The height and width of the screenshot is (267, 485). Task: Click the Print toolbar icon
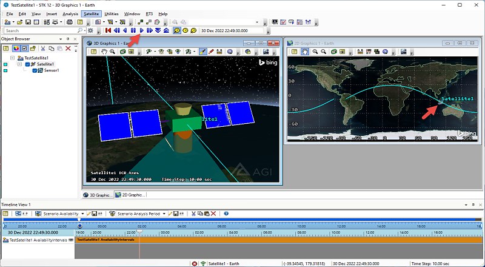point(70,22)
